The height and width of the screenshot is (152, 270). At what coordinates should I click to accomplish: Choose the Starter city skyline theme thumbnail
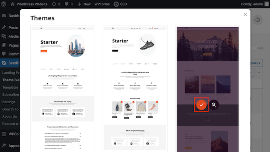click(63, 89)
